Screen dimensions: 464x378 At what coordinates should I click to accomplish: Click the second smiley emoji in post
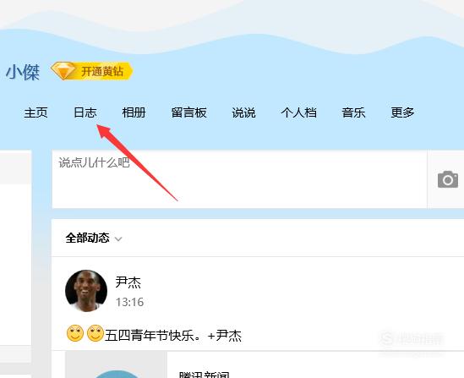[x=96, y=333]
